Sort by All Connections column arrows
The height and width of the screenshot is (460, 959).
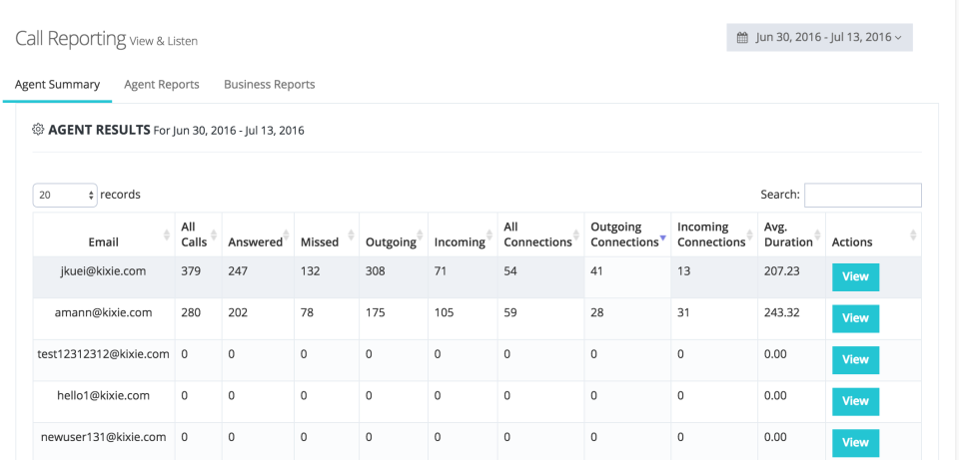click(577, 235)
